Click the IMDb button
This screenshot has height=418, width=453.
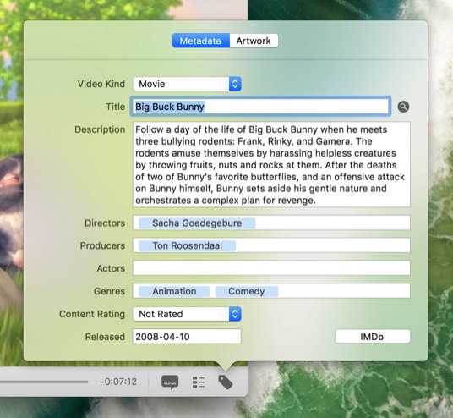373,337
